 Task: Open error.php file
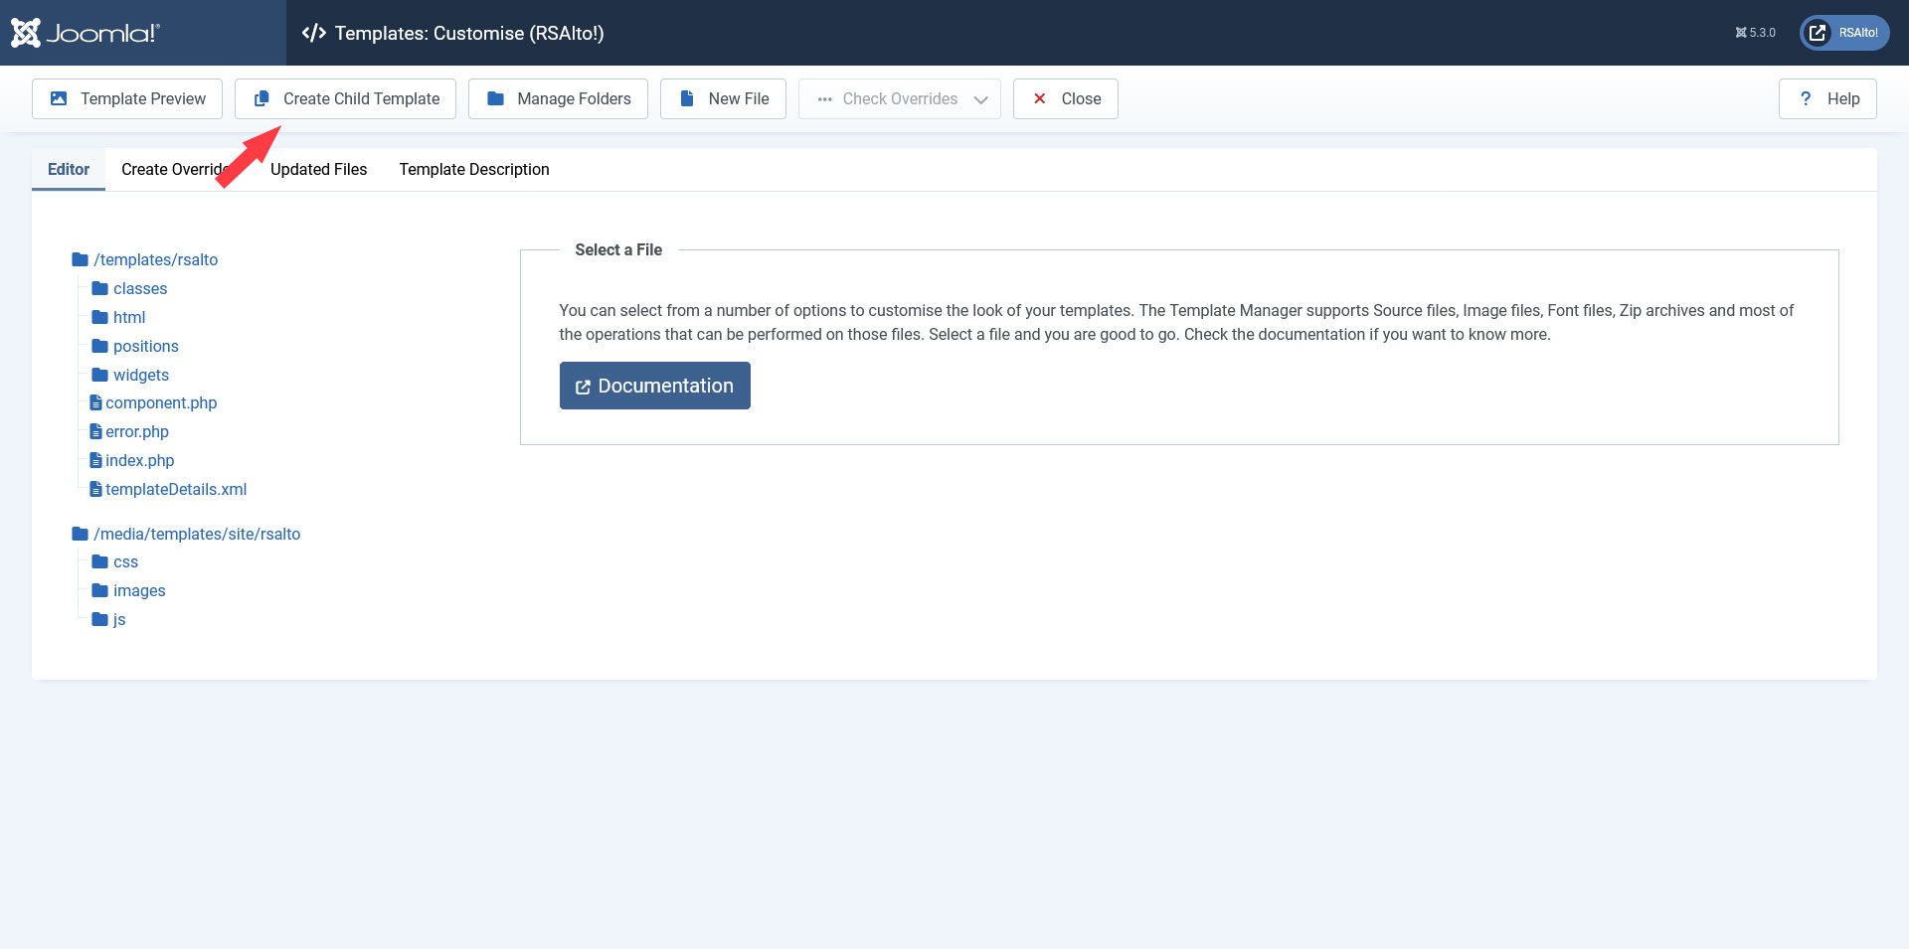(x=137, y=431)
